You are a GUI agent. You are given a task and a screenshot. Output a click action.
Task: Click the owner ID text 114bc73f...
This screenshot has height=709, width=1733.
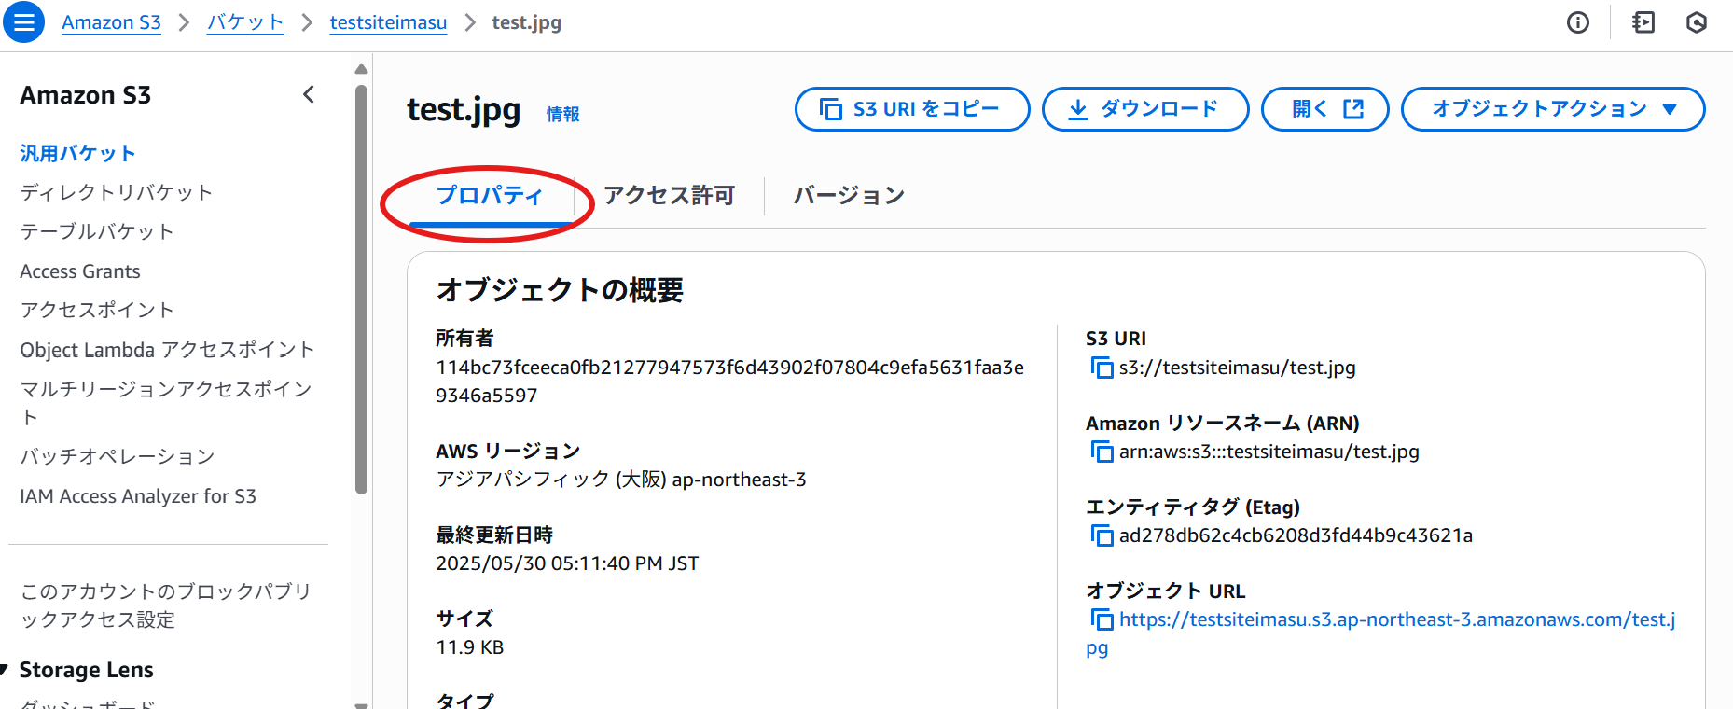729,382
